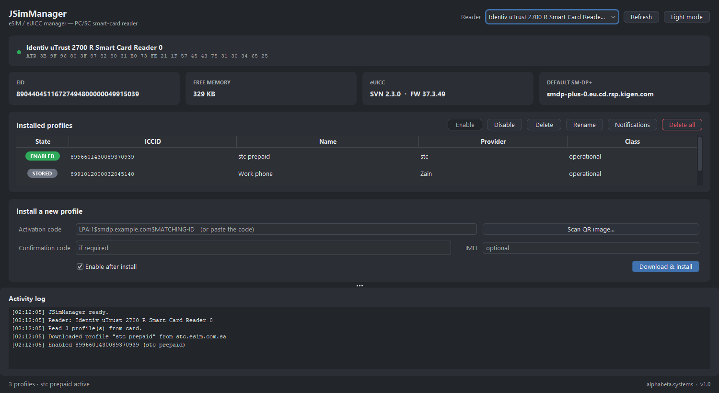Screen dimensions: 719x393
Task: Toggle Enable after install checkbox
Action: tap(80, 266)
